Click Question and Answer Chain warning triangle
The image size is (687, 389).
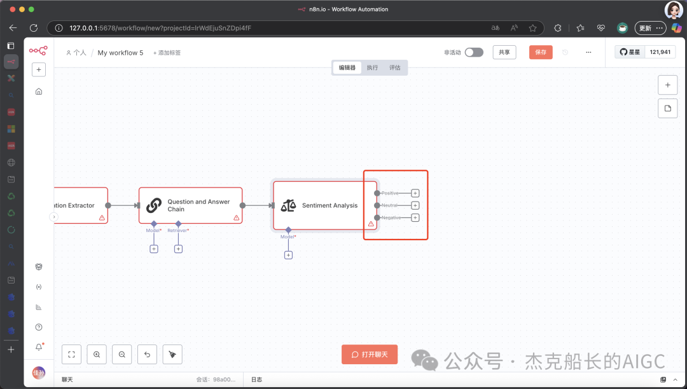point(236,217)
